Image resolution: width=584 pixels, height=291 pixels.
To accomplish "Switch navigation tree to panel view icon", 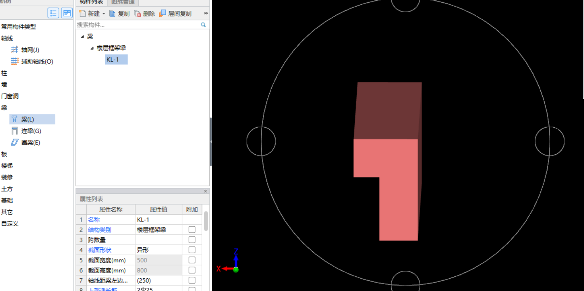I will point(67,13).
